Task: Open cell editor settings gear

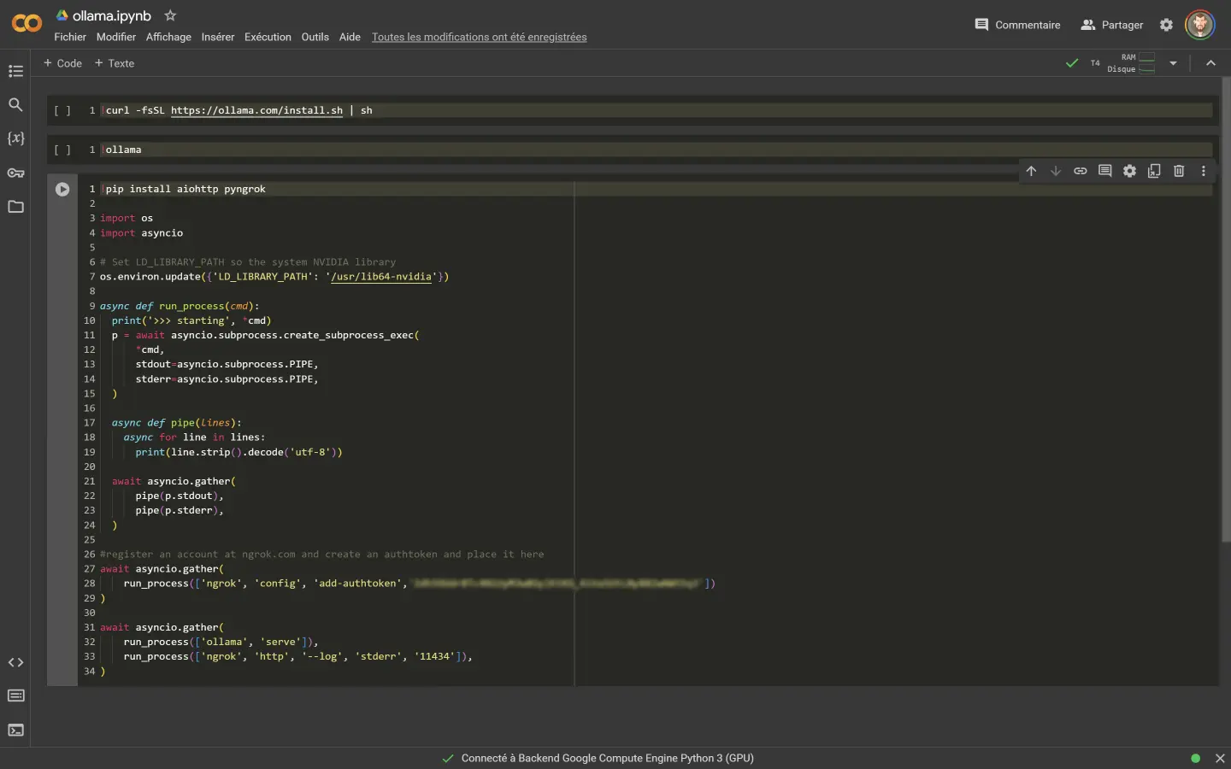Action: pyautogui.click(x=1129, y=171)
